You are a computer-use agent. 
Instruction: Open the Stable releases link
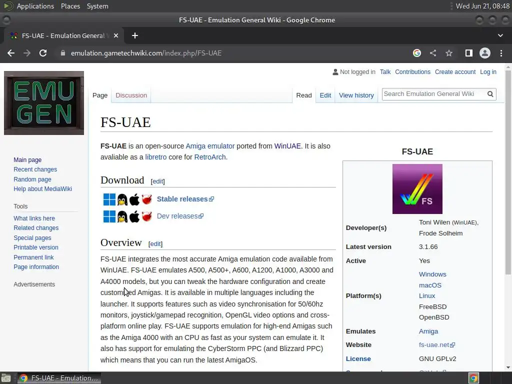tap(185, 199)
